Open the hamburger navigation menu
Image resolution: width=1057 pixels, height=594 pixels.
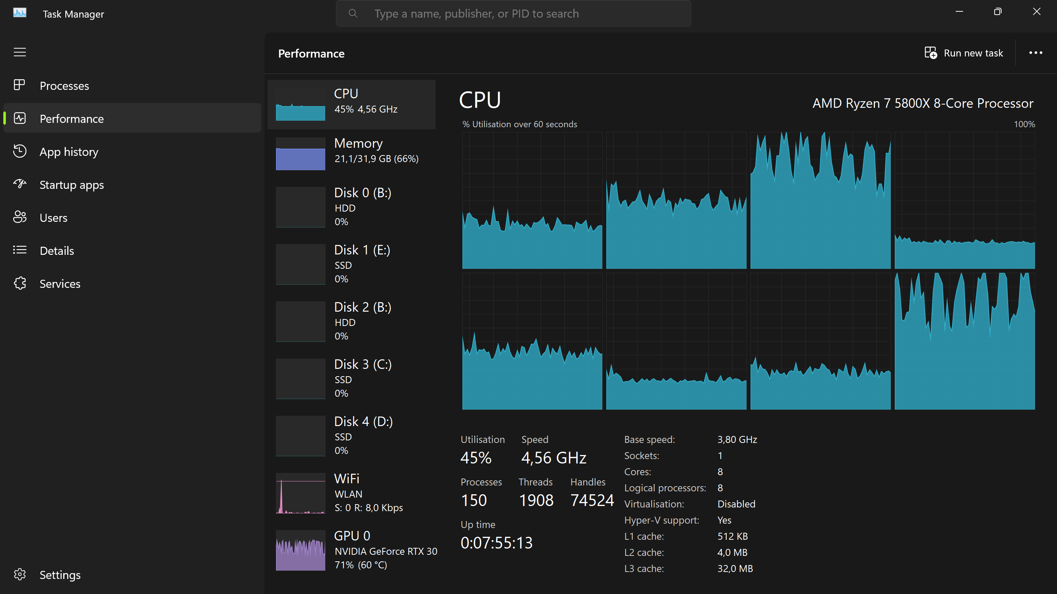coord(20,52)
